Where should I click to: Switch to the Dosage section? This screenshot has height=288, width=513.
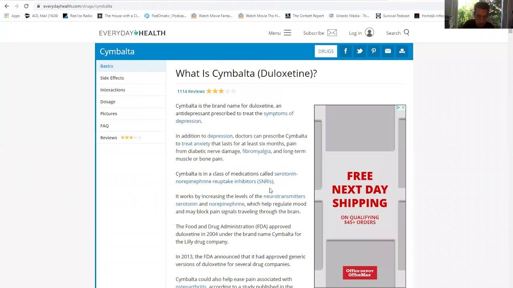(x=107, y=102)
